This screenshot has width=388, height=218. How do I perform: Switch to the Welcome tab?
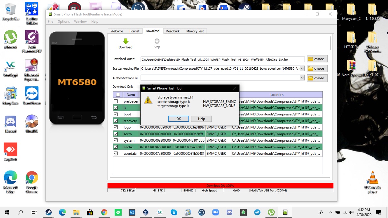[x=117, y=31]
